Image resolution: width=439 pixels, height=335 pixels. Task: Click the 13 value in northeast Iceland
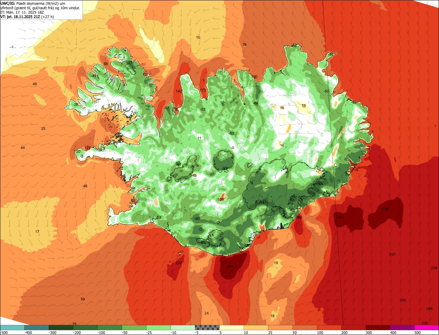pyautogui.click(x=304, y=106)
